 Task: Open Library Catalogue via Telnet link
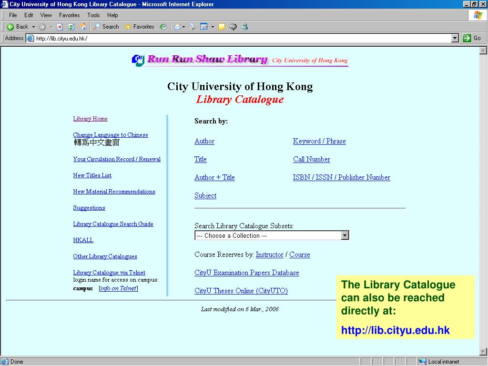109,272
